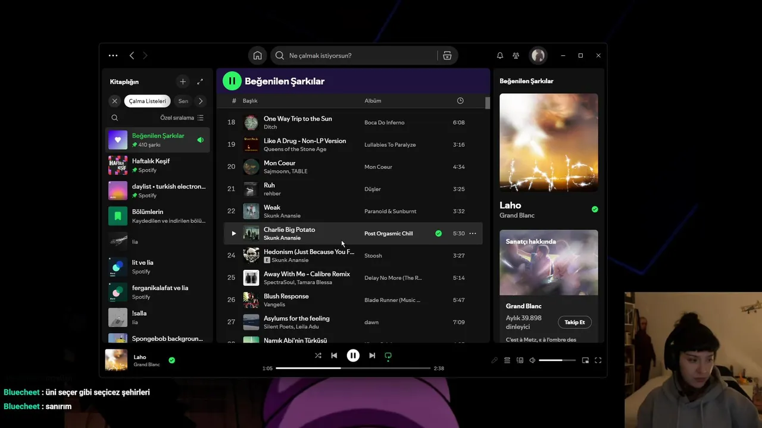Select the Sen filter chip
Screen dimensions: 762x428
183,101
